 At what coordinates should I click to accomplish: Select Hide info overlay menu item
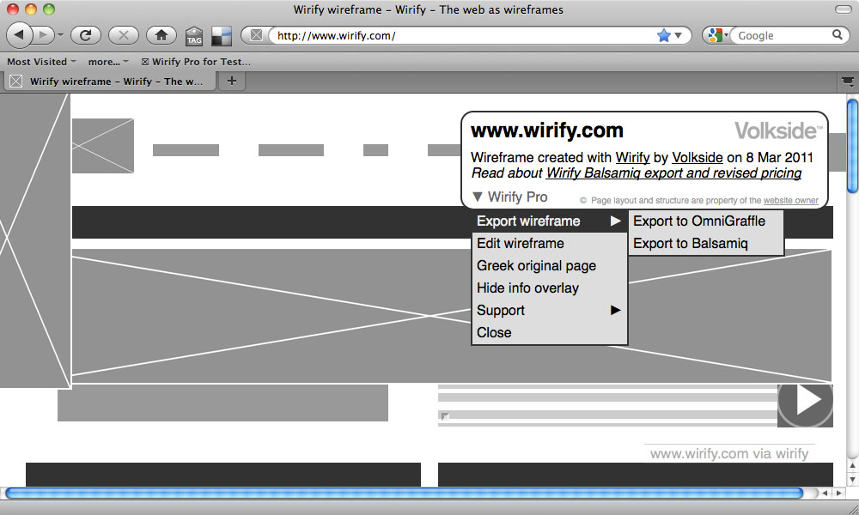549,288
